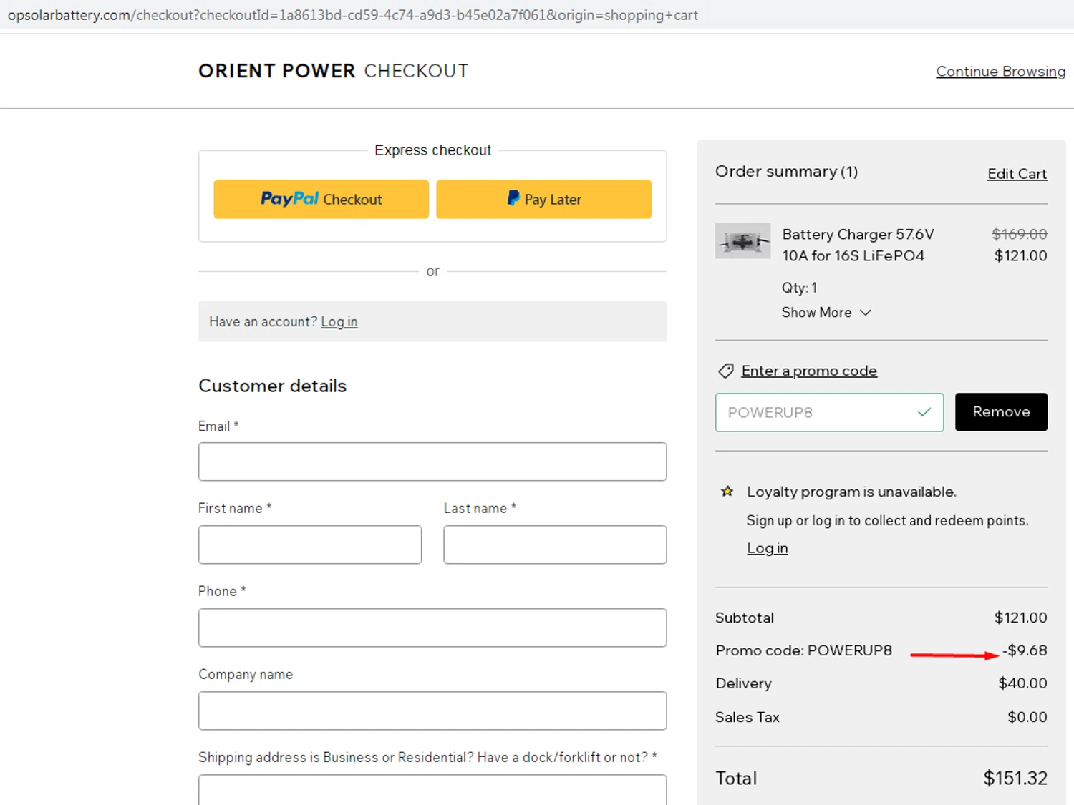Click the product name Battery Charger 57.6V
Screen dimensions: 1074x805
(858, 245)
